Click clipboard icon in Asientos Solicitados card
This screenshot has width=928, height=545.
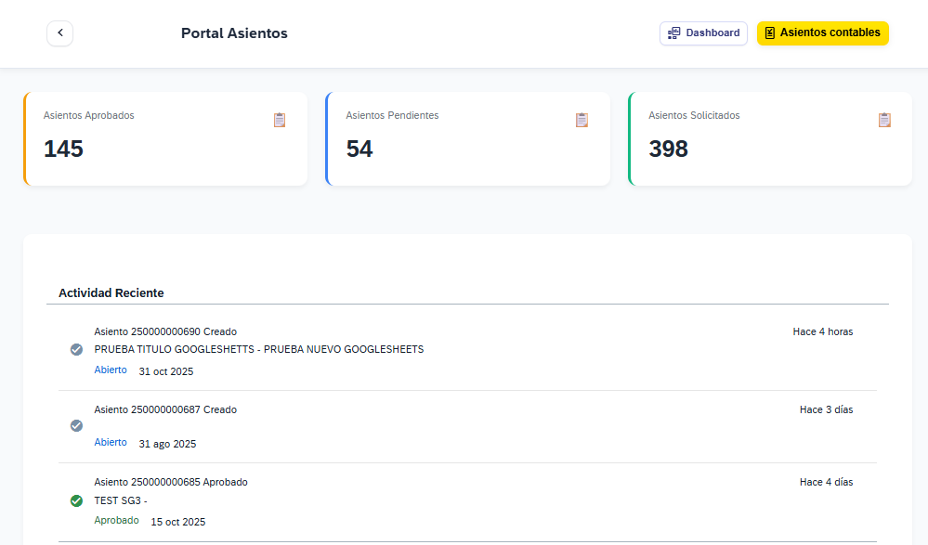(884, 120)
